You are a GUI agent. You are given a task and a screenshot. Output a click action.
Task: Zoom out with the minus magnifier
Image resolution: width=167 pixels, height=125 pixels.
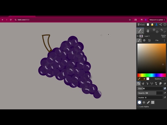coord(157,32)
